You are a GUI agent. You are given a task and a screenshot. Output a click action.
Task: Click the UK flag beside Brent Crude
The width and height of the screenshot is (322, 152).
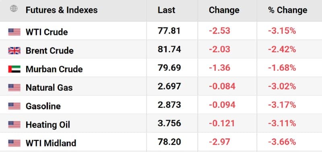pyautogui.click(x=14, y=50)
